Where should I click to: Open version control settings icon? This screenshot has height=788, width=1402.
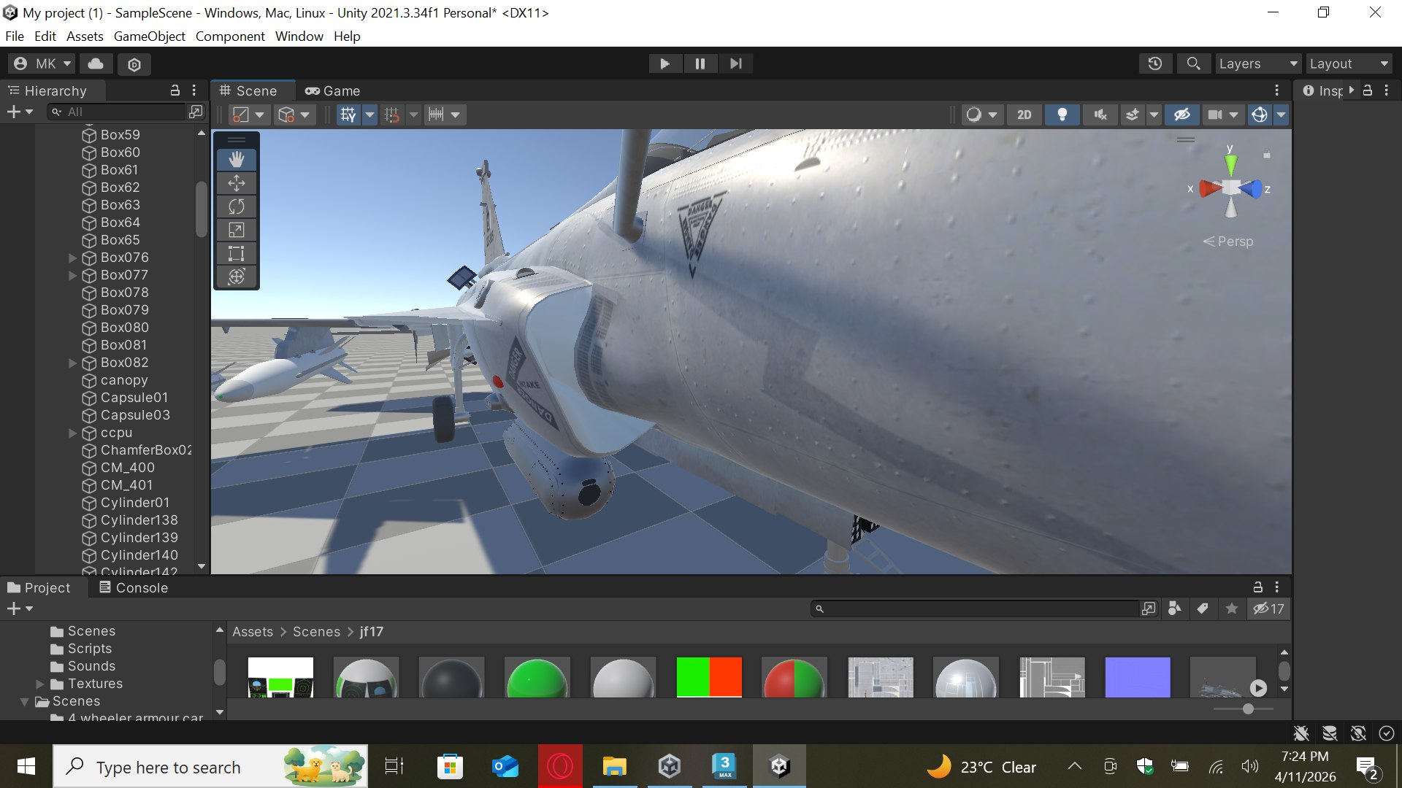pyautogui.click(x=134, y=64)
